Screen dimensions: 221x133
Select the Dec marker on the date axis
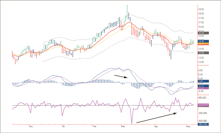[x=31, y=126]
